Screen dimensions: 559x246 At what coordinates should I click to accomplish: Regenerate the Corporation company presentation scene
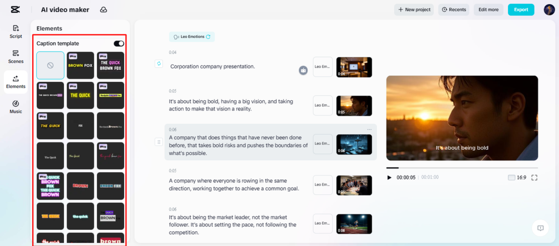tap(159, 64)
